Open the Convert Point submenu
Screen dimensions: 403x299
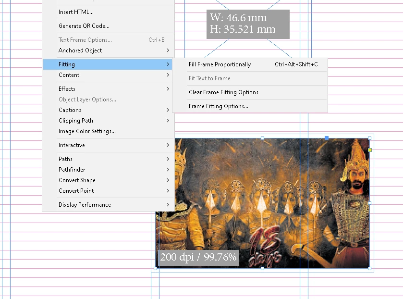click(x=109, y=191)
